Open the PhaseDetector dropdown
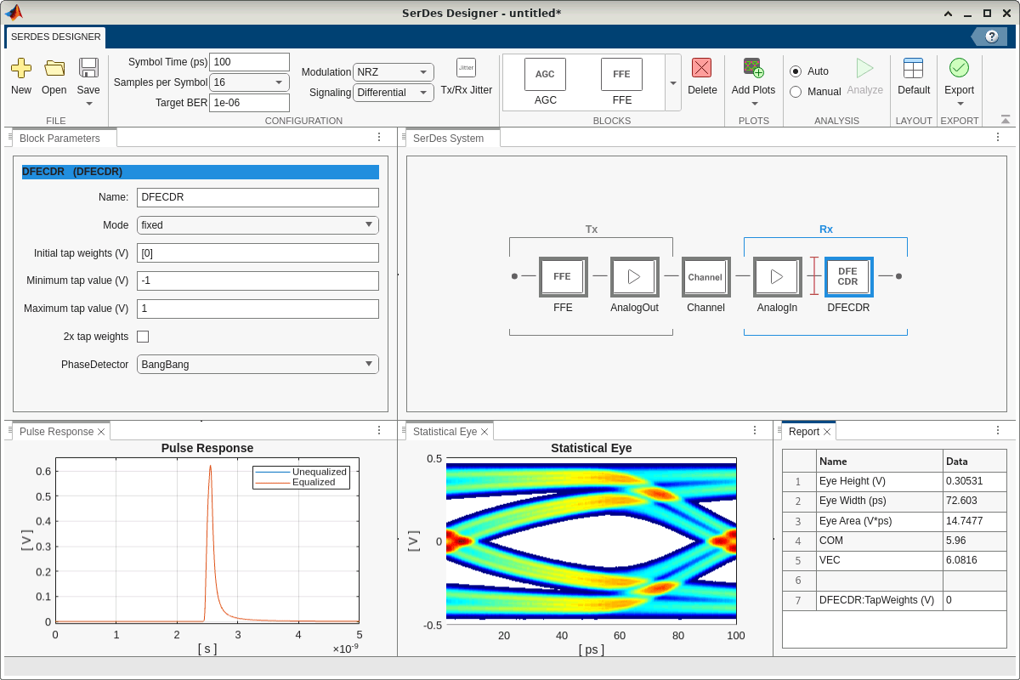This screenshot has height=680, width=1020. click(258, 365)
